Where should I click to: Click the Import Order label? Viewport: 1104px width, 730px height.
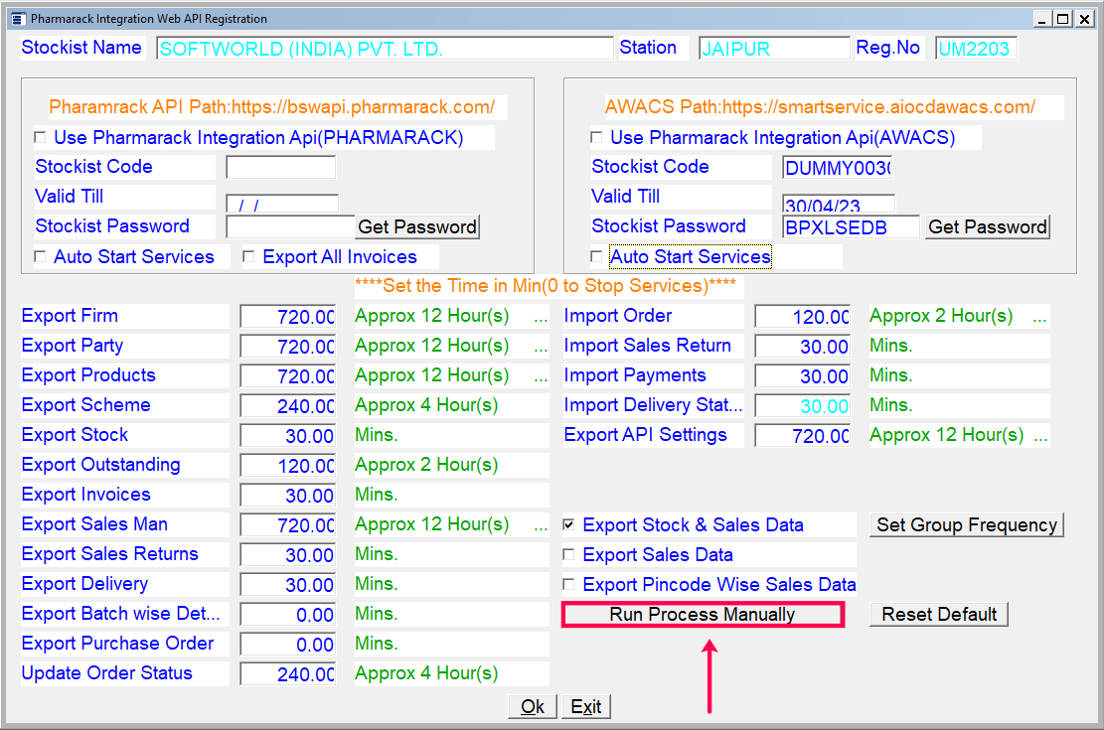[618, 316]
